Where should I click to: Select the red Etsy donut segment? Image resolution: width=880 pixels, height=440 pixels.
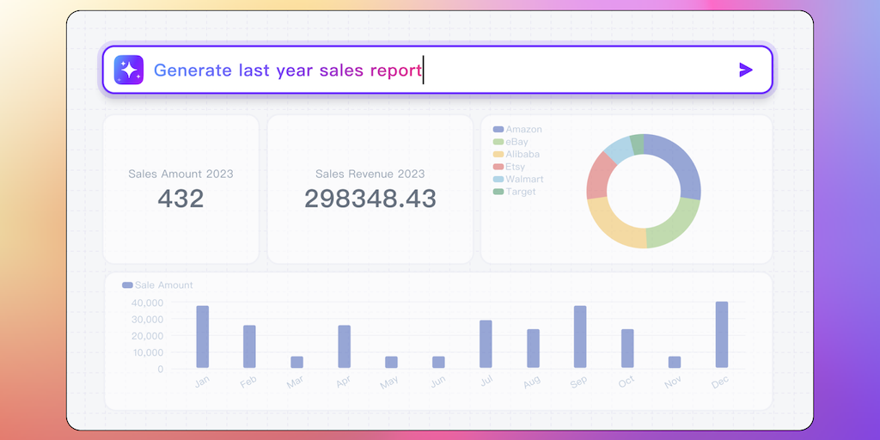click(597, 176)
